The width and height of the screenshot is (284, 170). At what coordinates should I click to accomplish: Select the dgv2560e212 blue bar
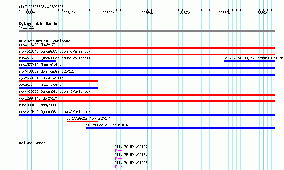tap(180, 128)
